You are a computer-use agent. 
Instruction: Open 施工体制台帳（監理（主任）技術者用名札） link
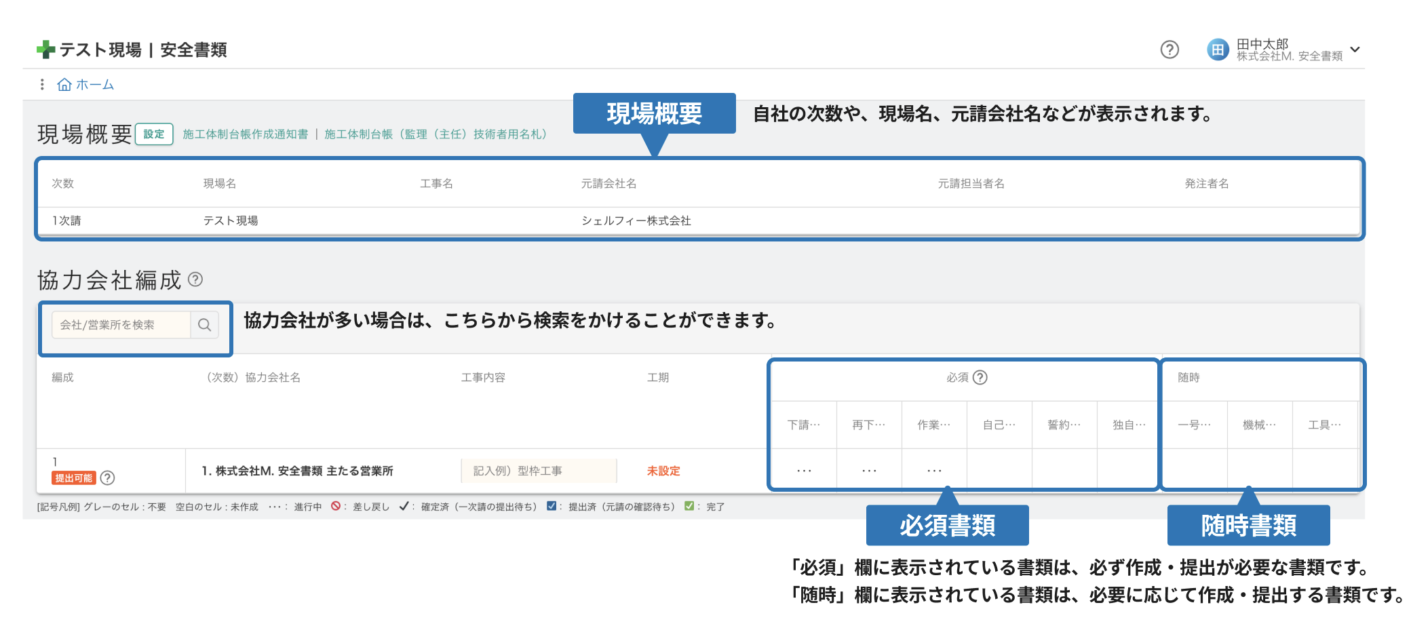click(435, 134)
